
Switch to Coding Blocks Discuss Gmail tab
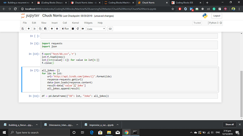point(52,2)
